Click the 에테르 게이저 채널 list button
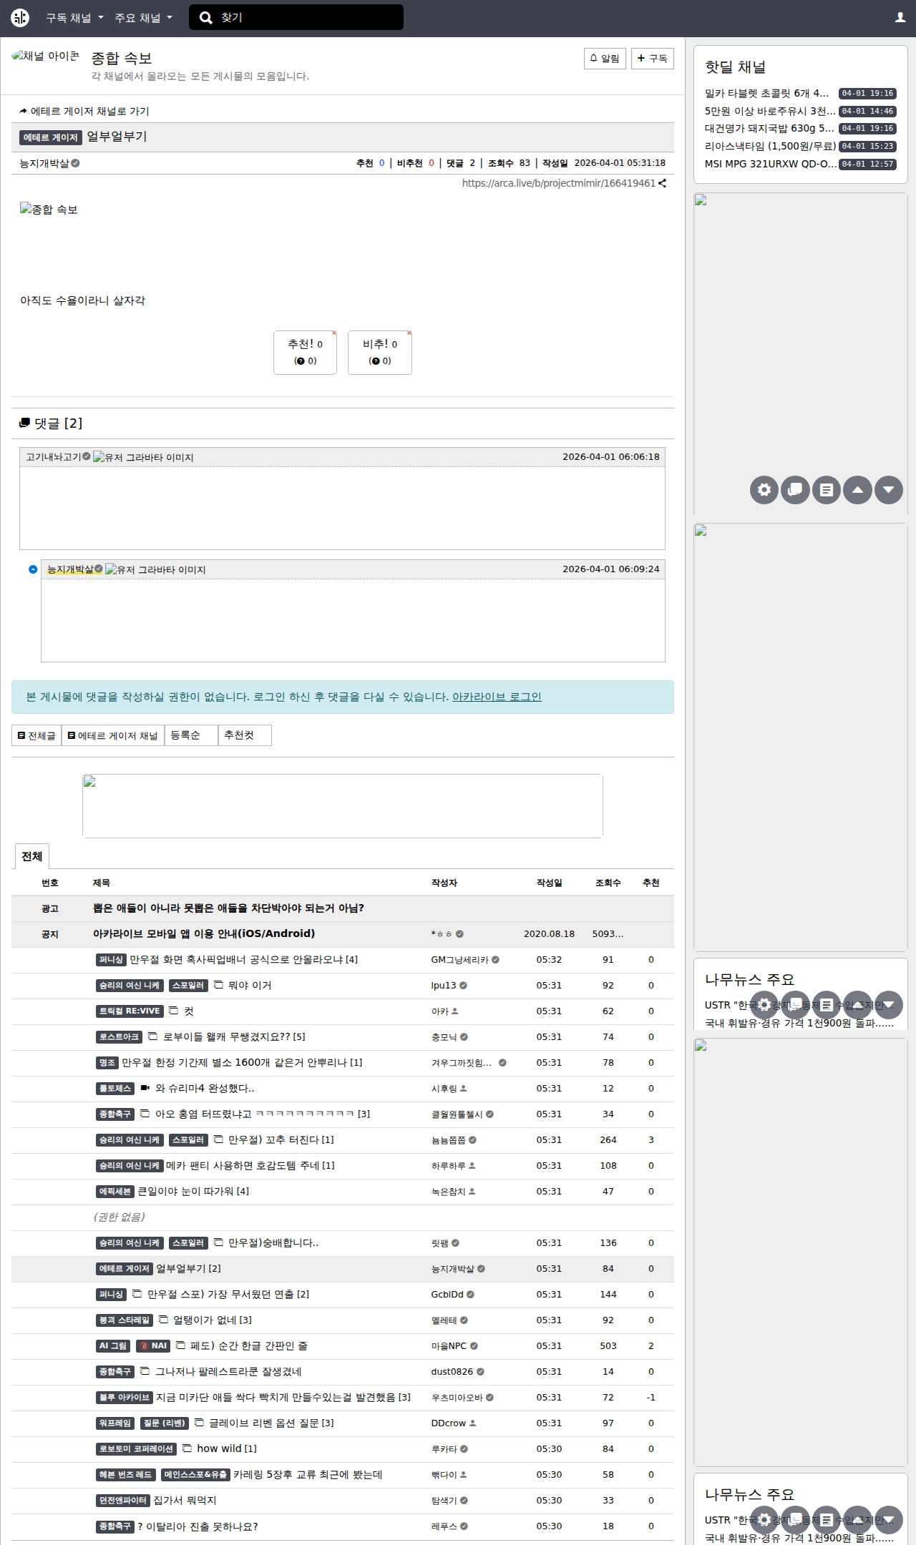The width and height of the screenshot is (916, 1545). pyautogui.click(x=113, y=735)
